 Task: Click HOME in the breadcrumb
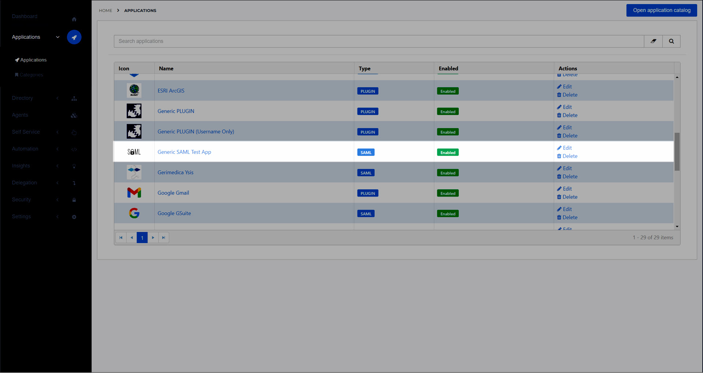pyautogui.click(x=105, y=11)
